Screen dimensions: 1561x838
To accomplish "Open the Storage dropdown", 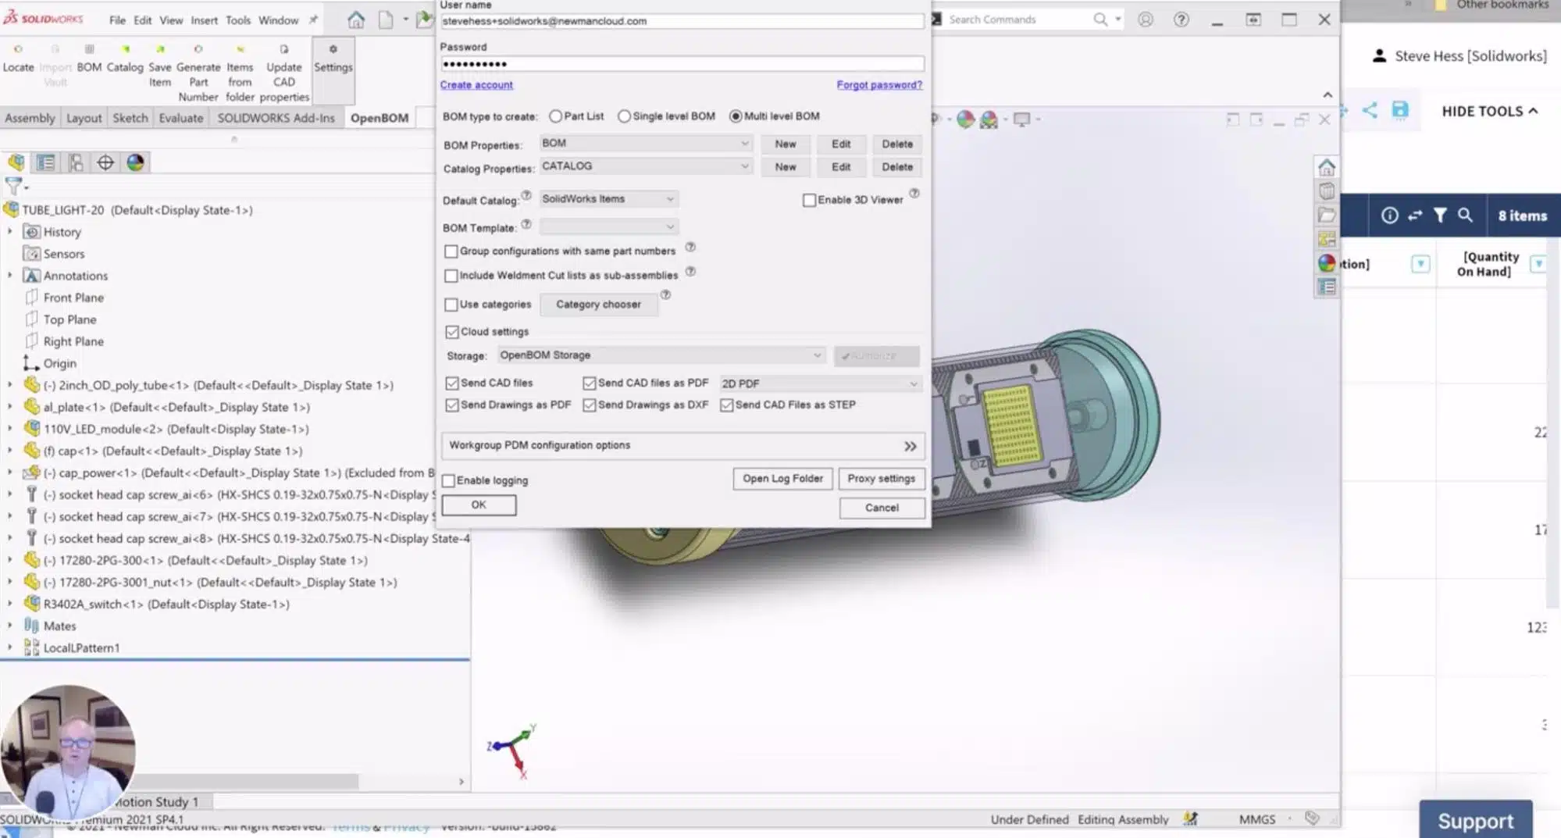I will (x=661, y=355).
